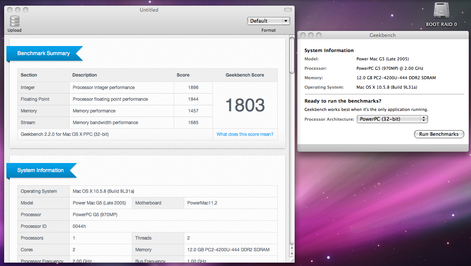Click the Cores row label

(x=27, y=250)
